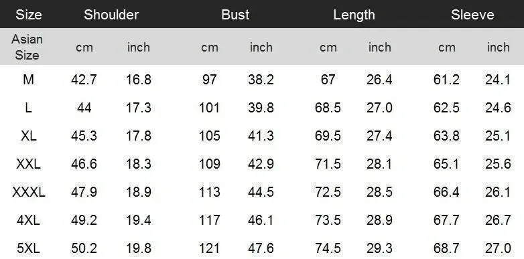The width and height of the screenshot is (524, 259).
Task: Click the Size header cell
Action: tap(28, 15)
